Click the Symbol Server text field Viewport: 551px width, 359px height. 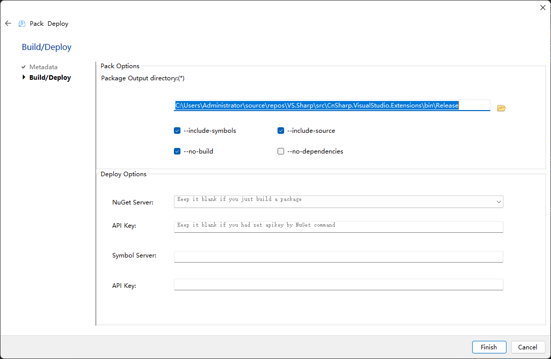click(x=338, y=257)
